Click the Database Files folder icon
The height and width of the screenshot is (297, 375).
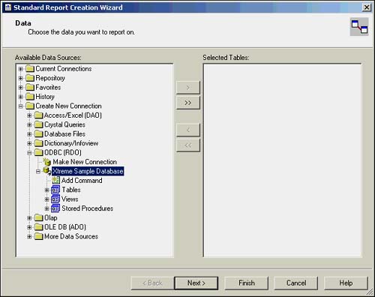tap(39, 133)
